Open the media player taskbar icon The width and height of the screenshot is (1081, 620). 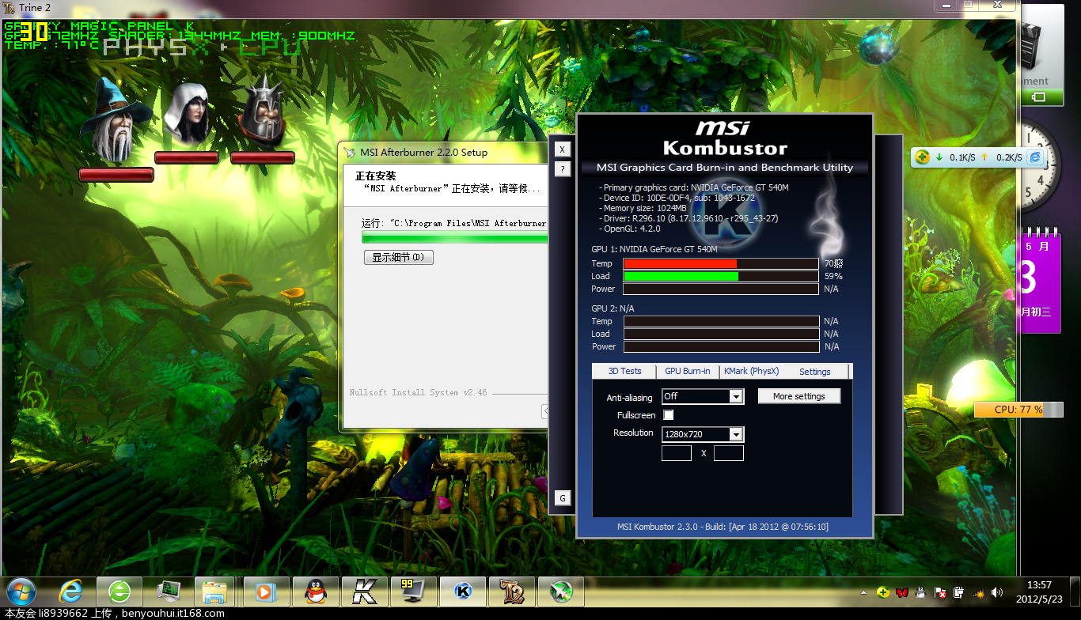(x=267, y=592)
